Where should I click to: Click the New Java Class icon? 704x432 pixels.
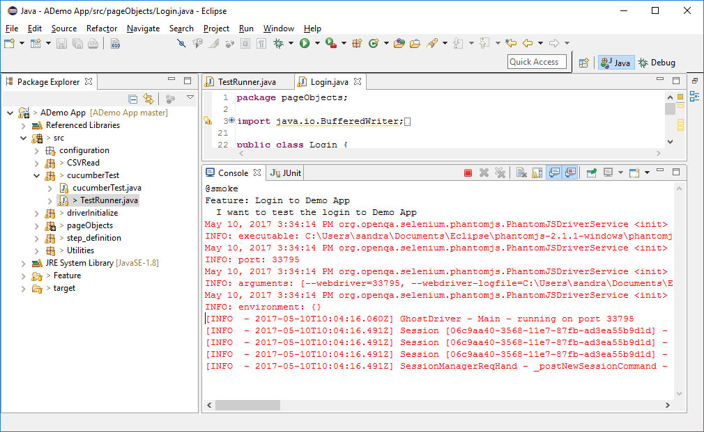pos(374,43)
